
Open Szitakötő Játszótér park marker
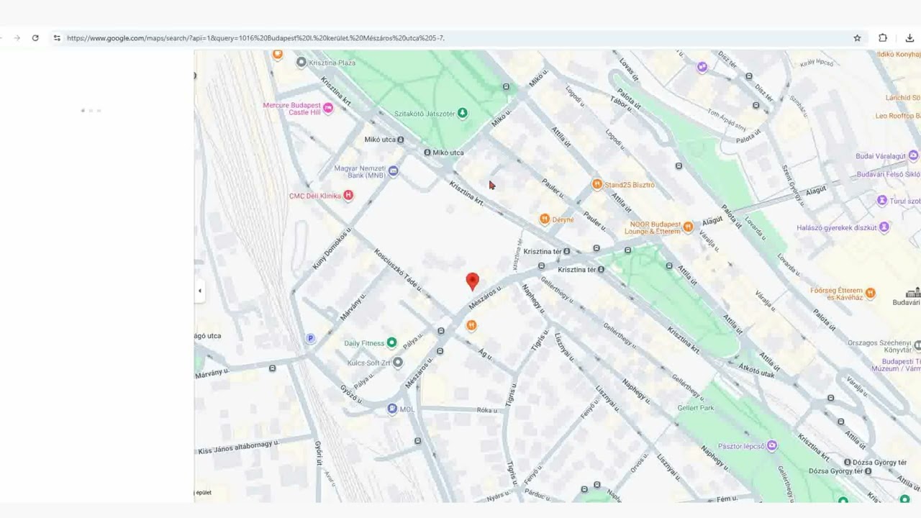(463, 113)
